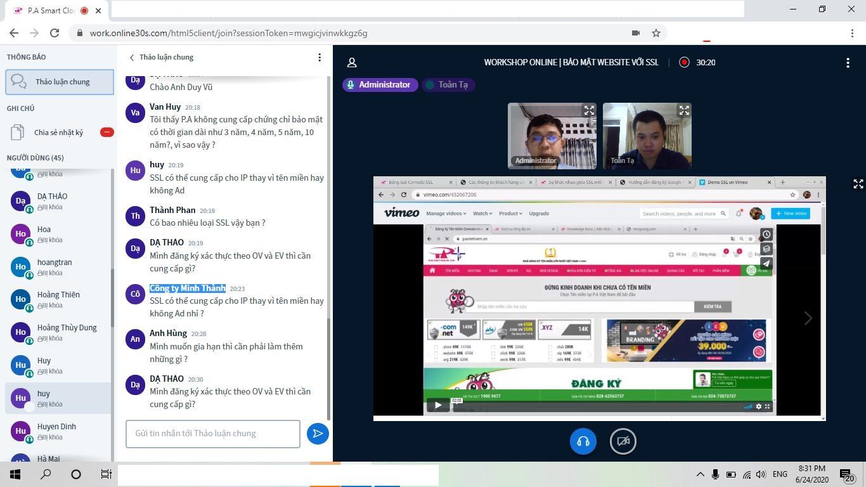Open Vimeo Manage videos dropdown

click(x=446, y=214)
